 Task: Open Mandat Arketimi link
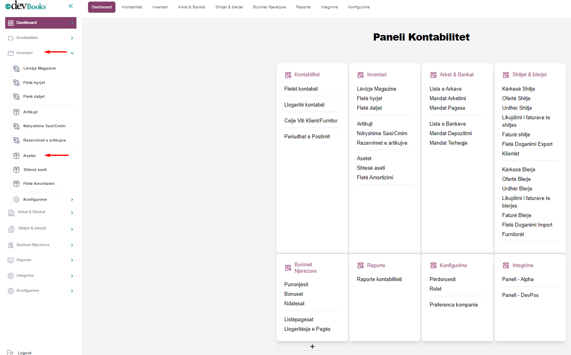(448, 99)
